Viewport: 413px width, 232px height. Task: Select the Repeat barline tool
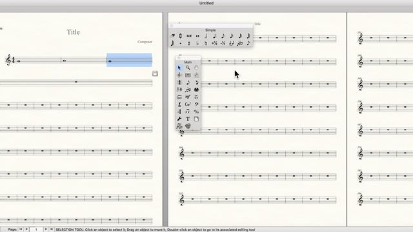[179, 111]
